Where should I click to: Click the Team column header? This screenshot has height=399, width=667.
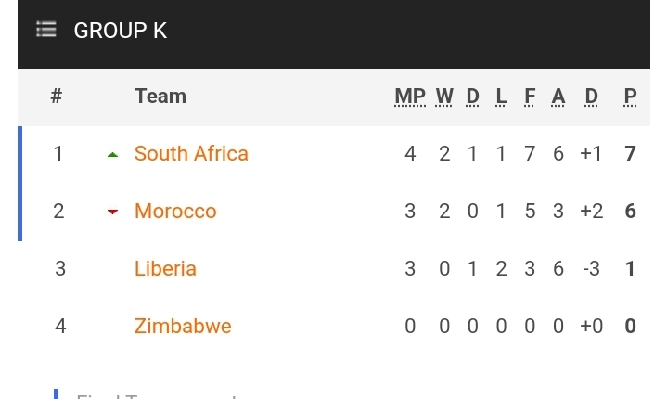160,96
